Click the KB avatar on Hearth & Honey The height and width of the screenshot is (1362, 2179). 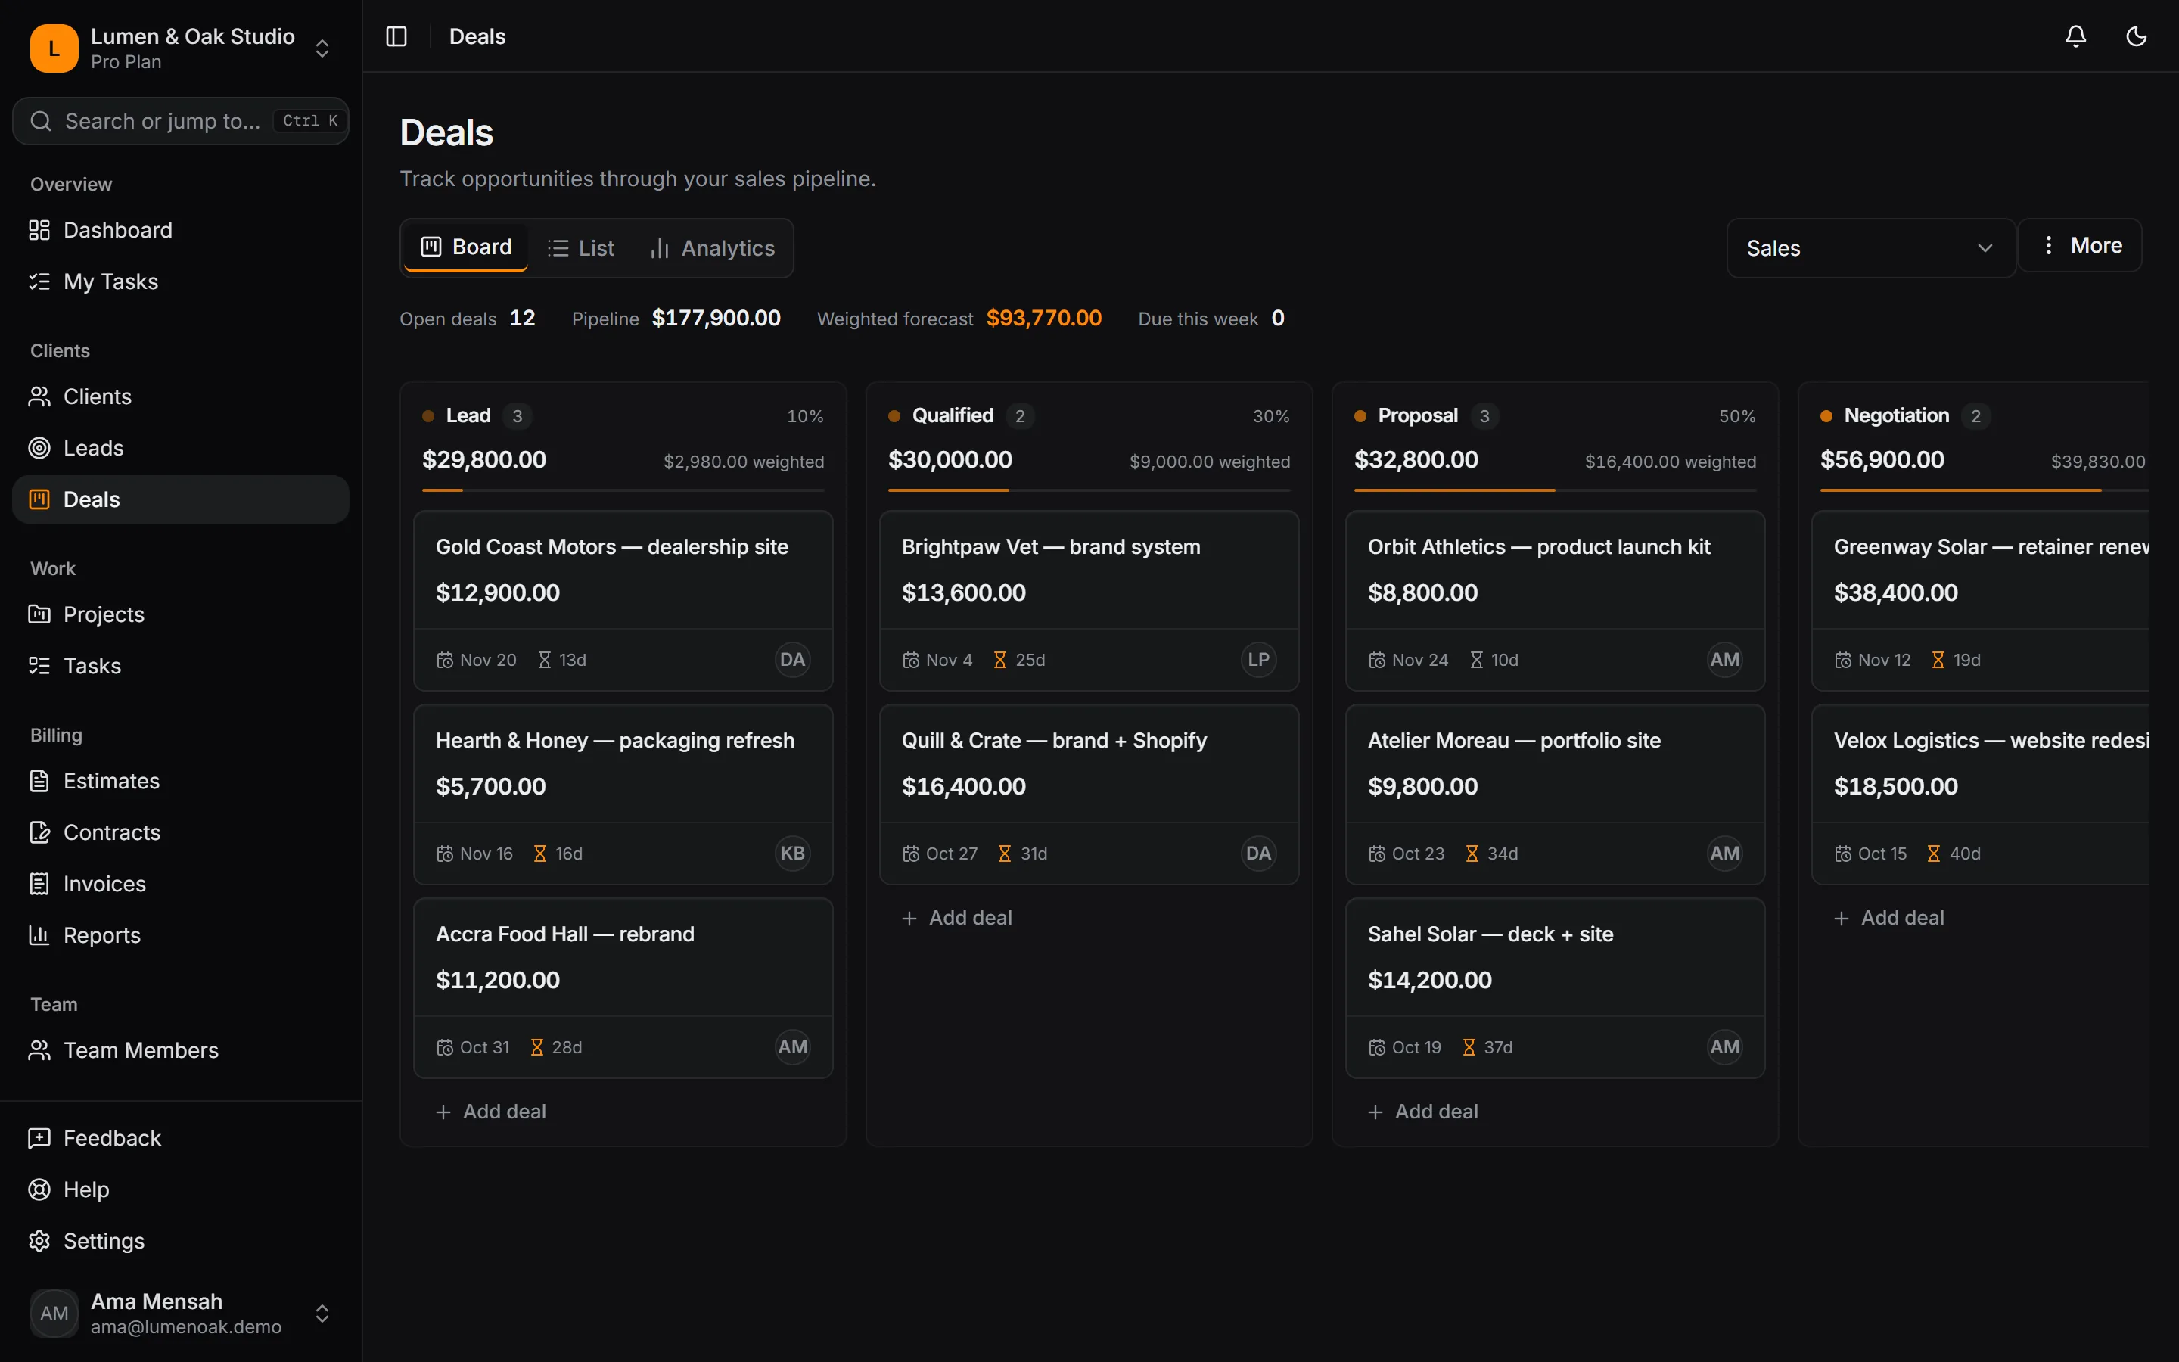pos(792,853)
